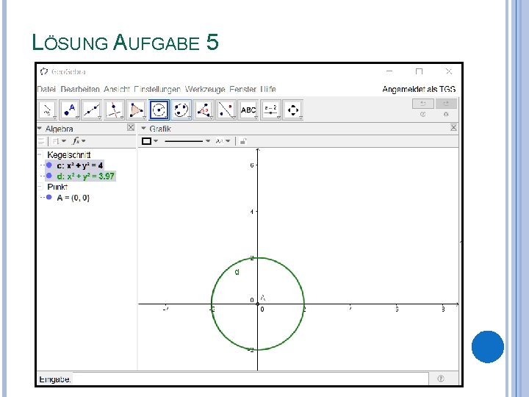Select equation c: x² + y² = 4
The image size is (529, 397).
coord(80,165)
